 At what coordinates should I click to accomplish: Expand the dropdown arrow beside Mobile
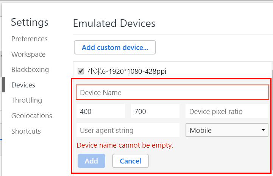(263, 130)
